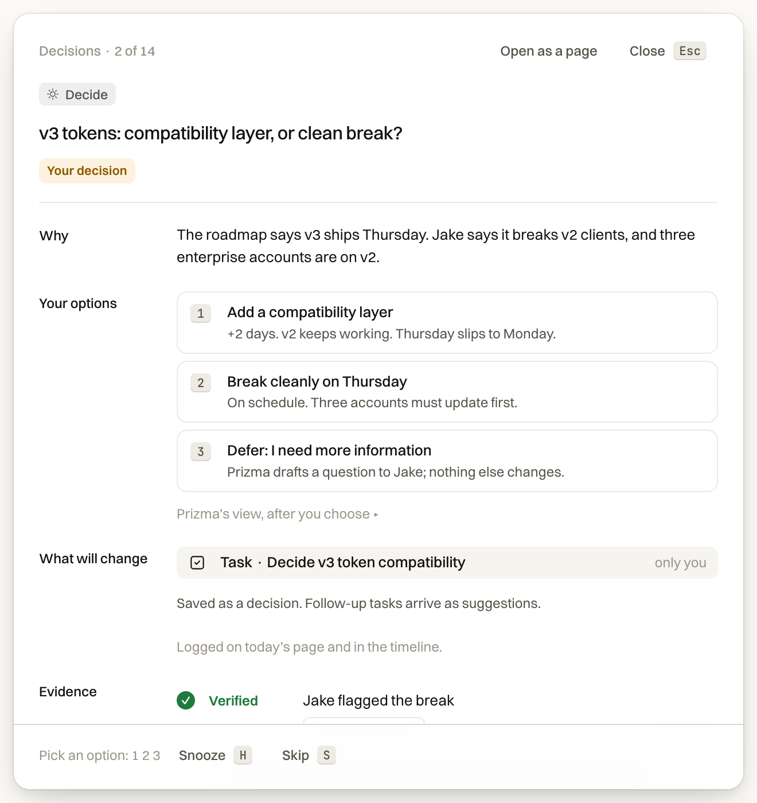This screenshot has height=803, width=757.
Task: Click the Jake flagged the break evidence
Action: click(x=378, y=700)
